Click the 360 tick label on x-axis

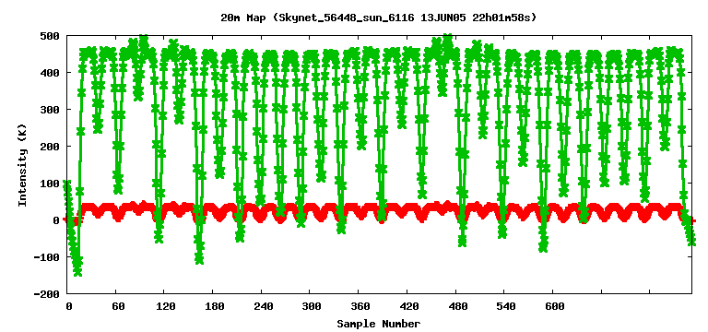click(360, 307)
